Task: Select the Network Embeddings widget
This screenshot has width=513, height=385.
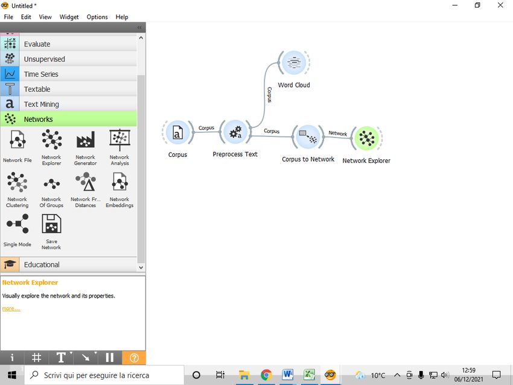Action: coord(119,189)
